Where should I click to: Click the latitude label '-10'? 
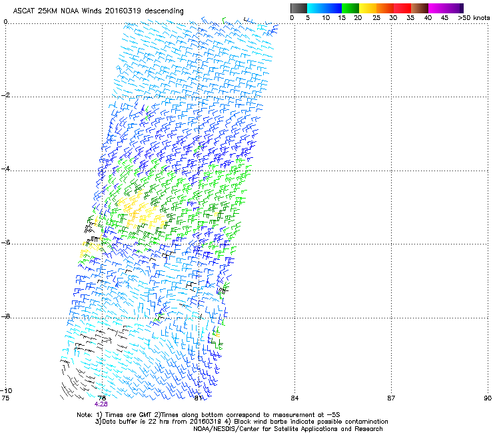pos(6,390)
